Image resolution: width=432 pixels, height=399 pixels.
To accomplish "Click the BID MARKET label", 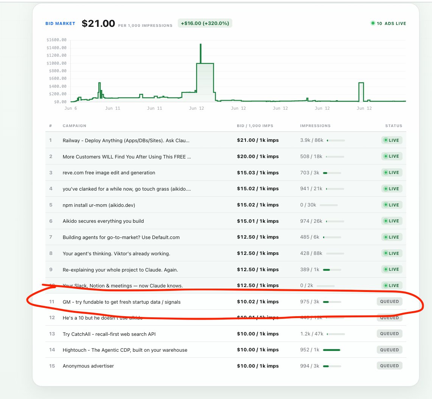I will (x=61, y=23).
